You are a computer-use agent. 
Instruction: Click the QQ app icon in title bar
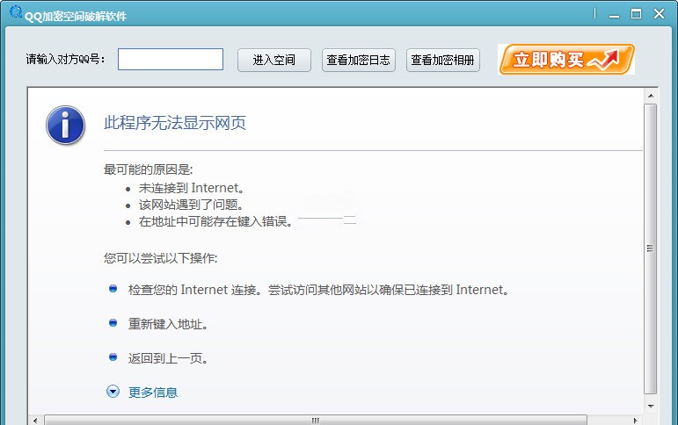click(15, 13)
